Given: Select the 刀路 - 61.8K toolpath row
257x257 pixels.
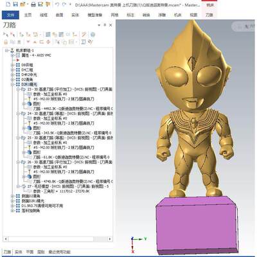Looking at the screenshot, I should [71, 157].
